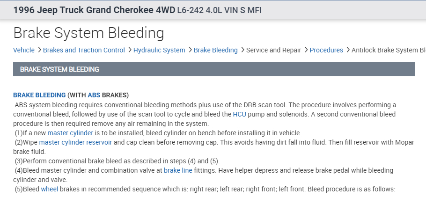
Task: Open the bold ABS link in the heading
Action: (x=94, y=95)
